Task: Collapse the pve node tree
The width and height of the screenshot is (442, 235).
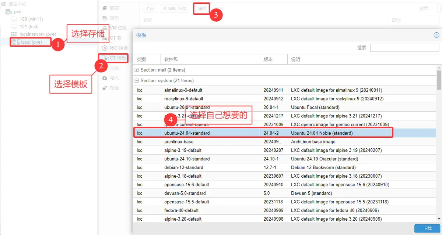Action: (3, 12)
